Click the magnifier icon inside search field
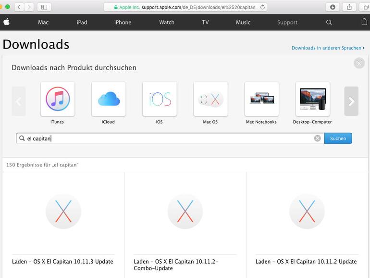Screen dimensions: 370x278 pyautogui.click(x=22, y=138)
